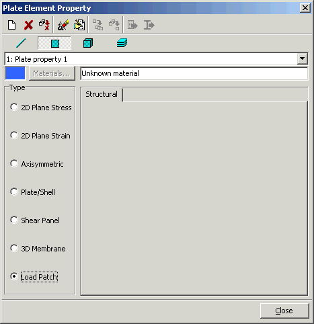The width and height of the screenshot is (314, 324).
Task: Click the Close button
Action: (x=284, y=311)
